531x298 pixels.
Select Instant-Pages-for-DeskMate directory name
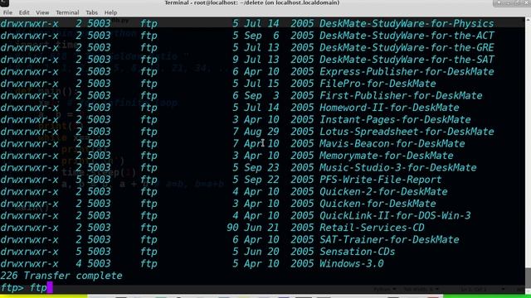pyautogui.click(x=395, y=119)
